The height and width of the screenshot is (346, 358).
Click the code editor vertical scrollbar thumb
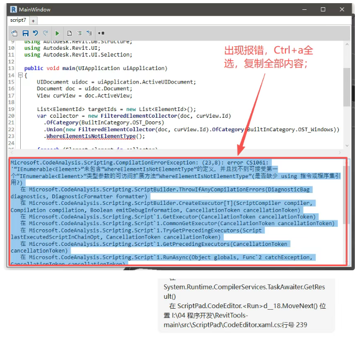tap(347, 73)
